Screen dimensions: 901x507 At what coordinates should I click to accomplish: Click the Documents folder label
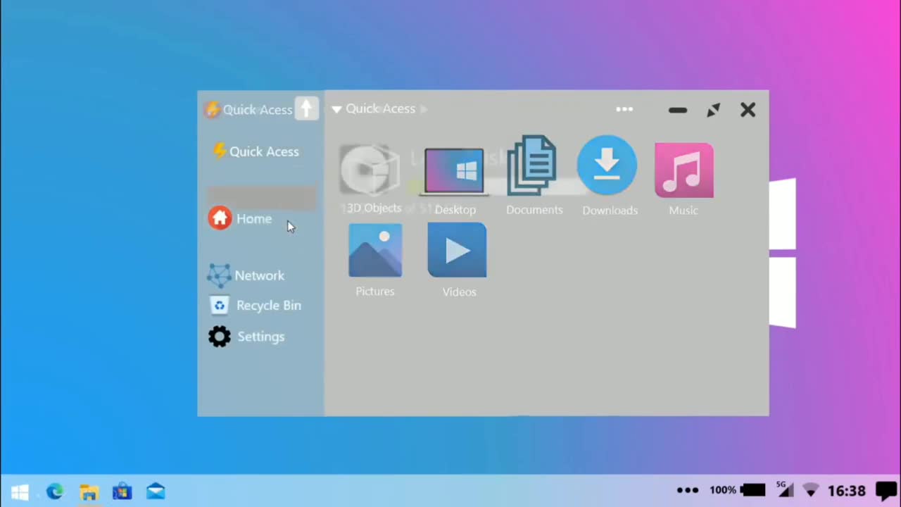534,210
